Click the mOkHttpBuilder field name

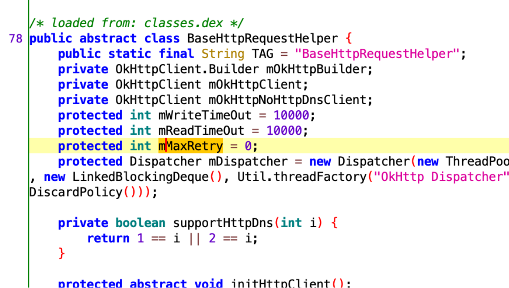(316, 69)
